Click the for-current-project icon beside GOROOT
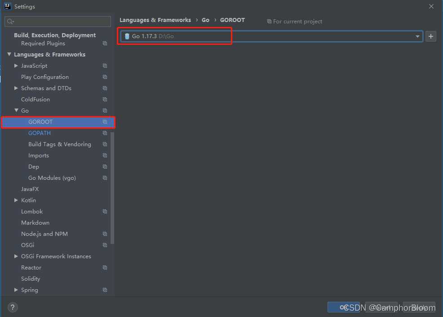The width and height of the screenshot is (443, 317). click(104, 122)
